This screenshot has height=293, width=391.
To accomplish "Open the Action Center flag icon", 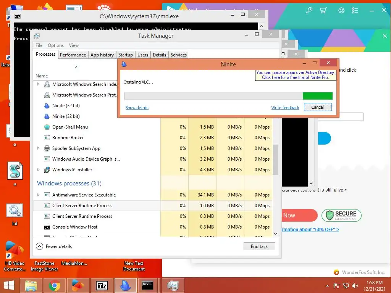I will [x=337, y=285].
